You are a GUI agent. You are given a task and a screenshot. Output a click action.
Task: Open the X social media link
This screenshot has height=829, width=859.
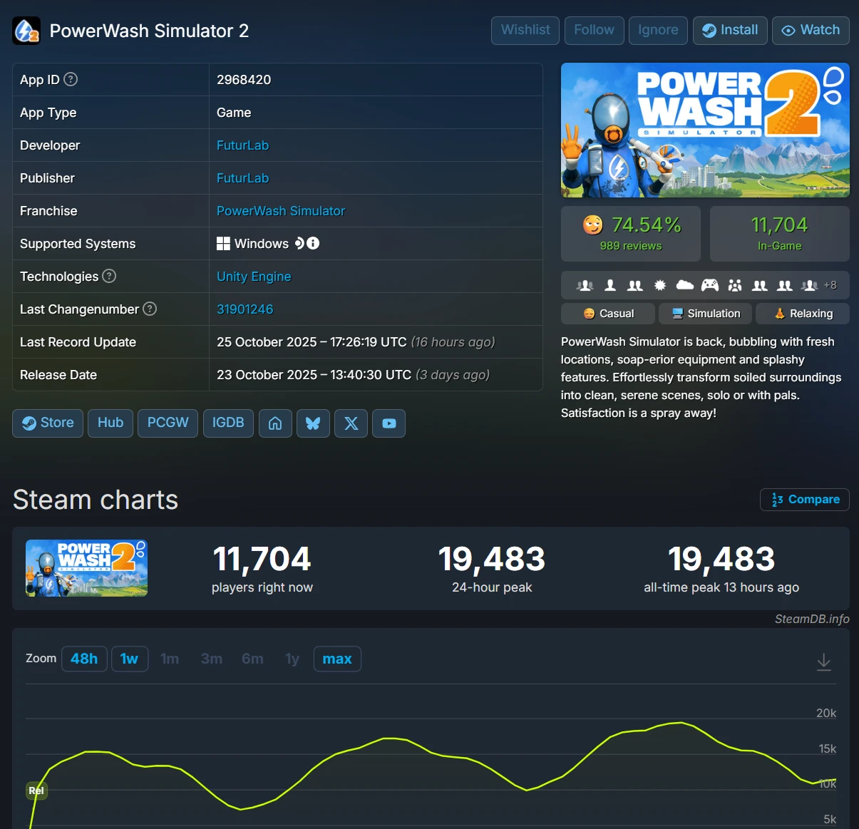click(x=351, y=423)
